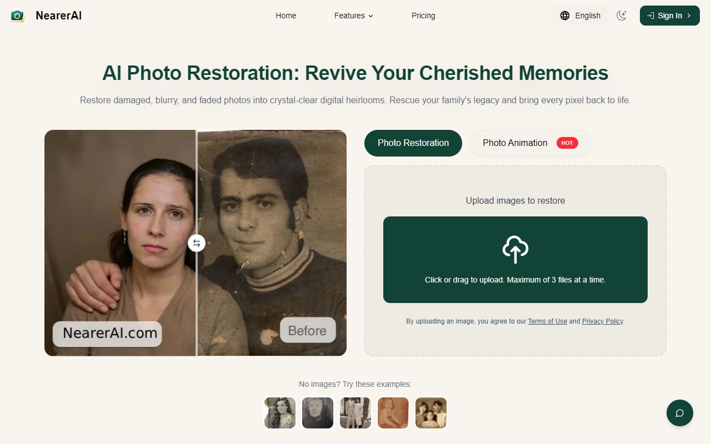Viewport: 711px width, 444px height.
Task: Click the globe language icon
Action: [x=565, y=16]
